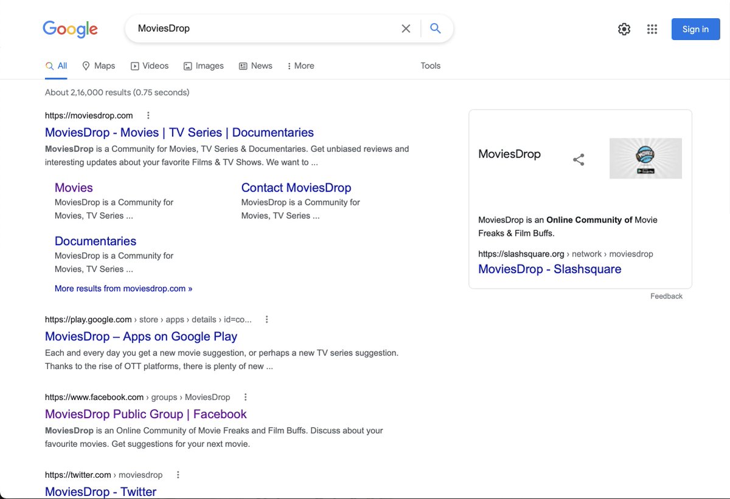
Task: Switch to the News tab
Action: [x=255, y=66]
